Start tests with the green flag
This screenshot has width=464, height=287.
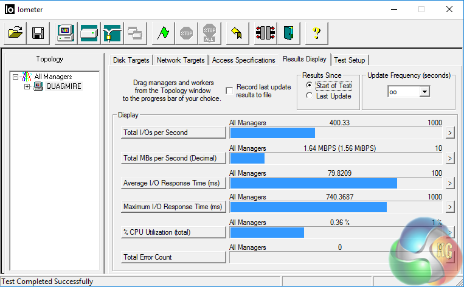164,33
